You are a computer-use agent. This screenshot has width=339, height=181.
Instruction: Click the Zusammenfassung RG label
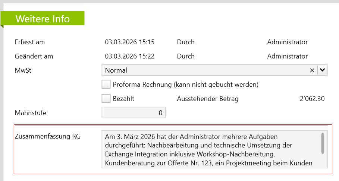(x=47, y=136)
